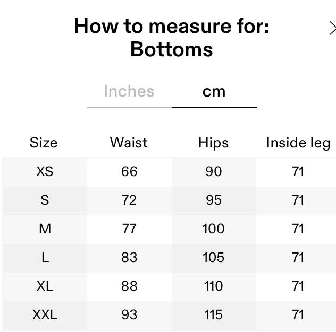Click the 'How to measure for: Bottoms' heading
Screen dimensions: 336x332
[171, 37]
